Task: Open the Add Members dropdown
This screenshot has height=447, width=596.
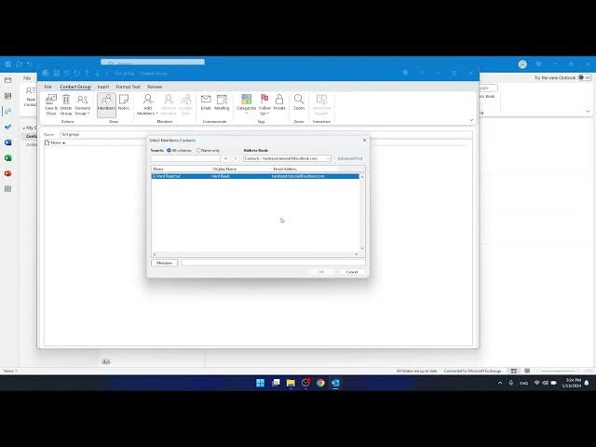Action: pyautogui.click(x=147, y=105)
